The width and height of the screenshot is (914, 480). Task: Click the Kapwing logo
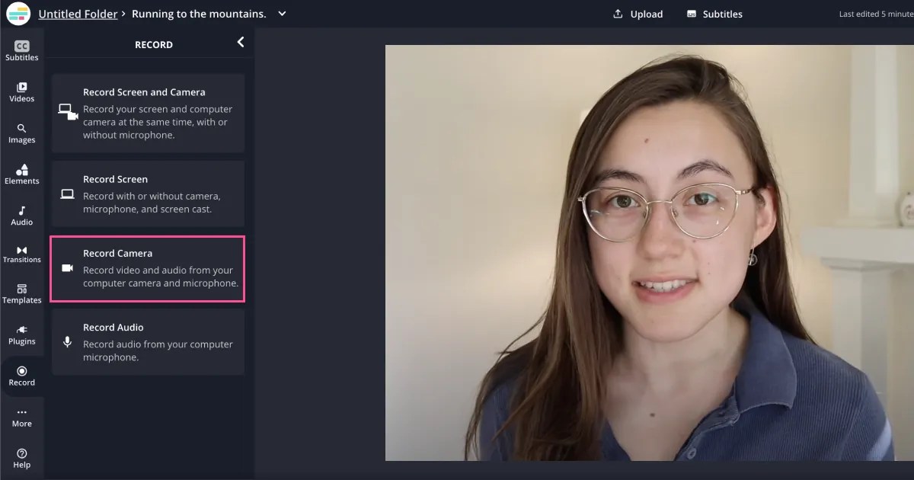click(x=18, y=14)
